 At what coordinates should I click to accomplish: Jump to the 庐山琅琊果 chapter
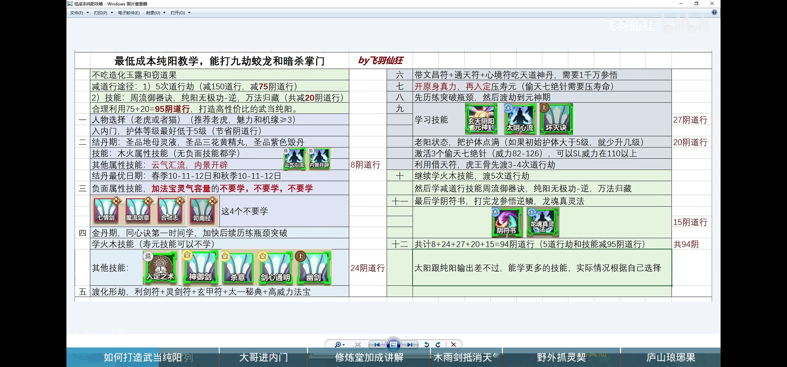(x=671, y=357)
